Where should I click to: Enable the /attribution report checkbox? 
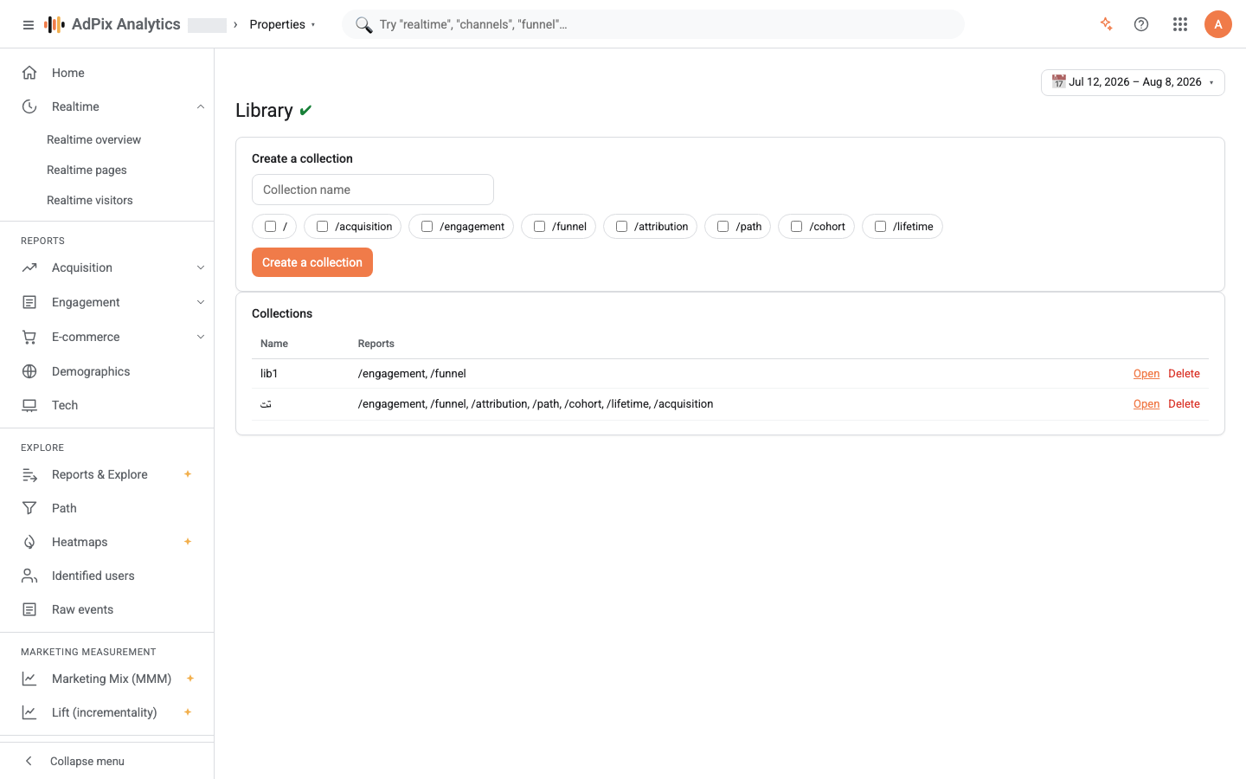pos(621,227)
